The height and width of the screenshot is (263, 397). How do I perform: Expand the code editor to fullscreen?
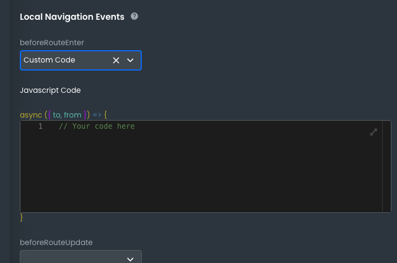pyautogui.click(x=373, y=132)
